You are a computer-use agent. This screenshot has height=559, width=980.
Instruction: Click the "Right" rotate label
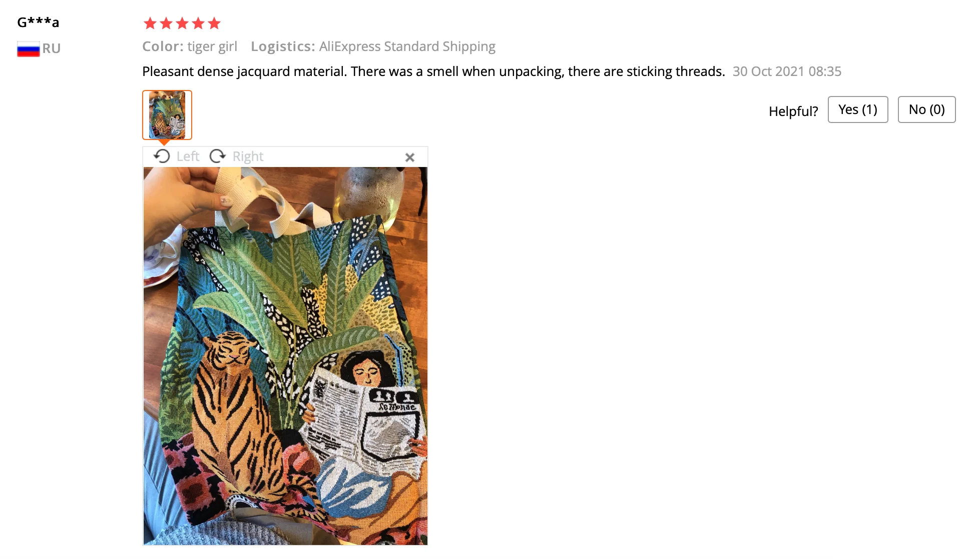click(248, 156)
